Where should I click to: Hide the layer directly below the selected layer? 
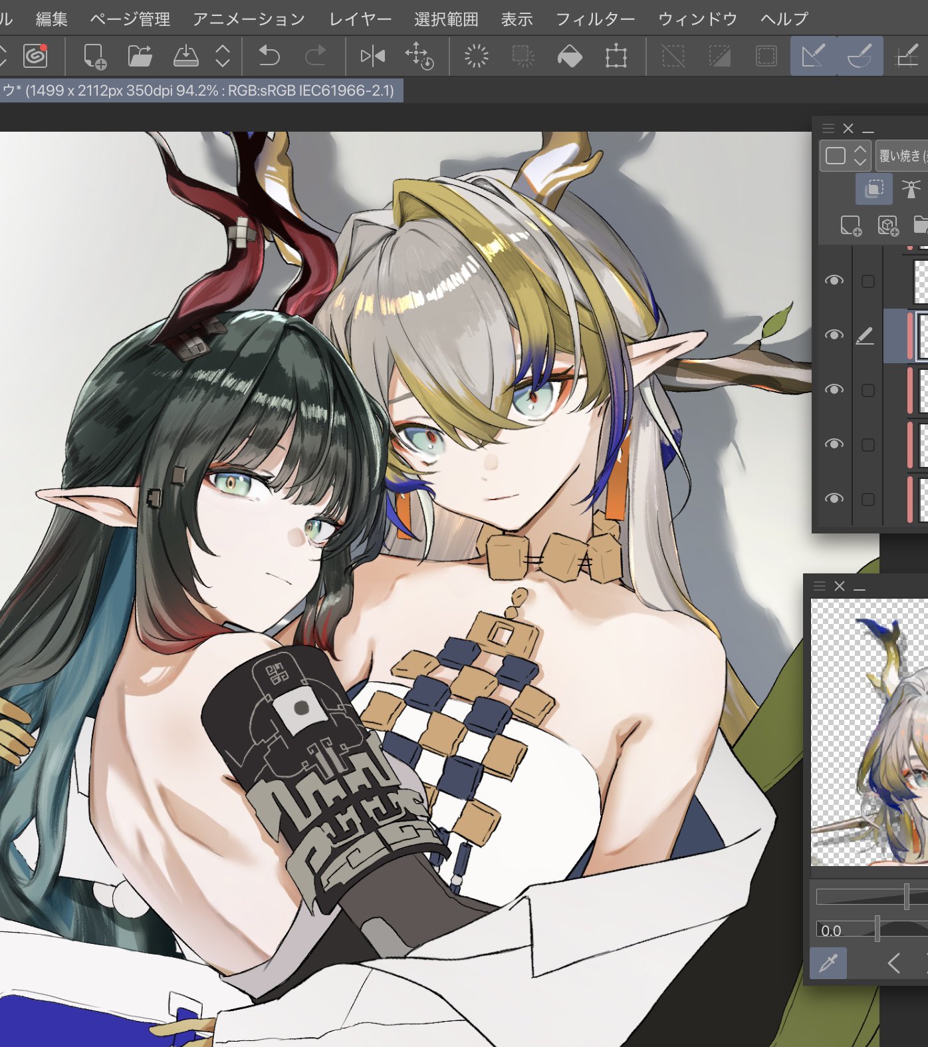(x=834, y=390)
